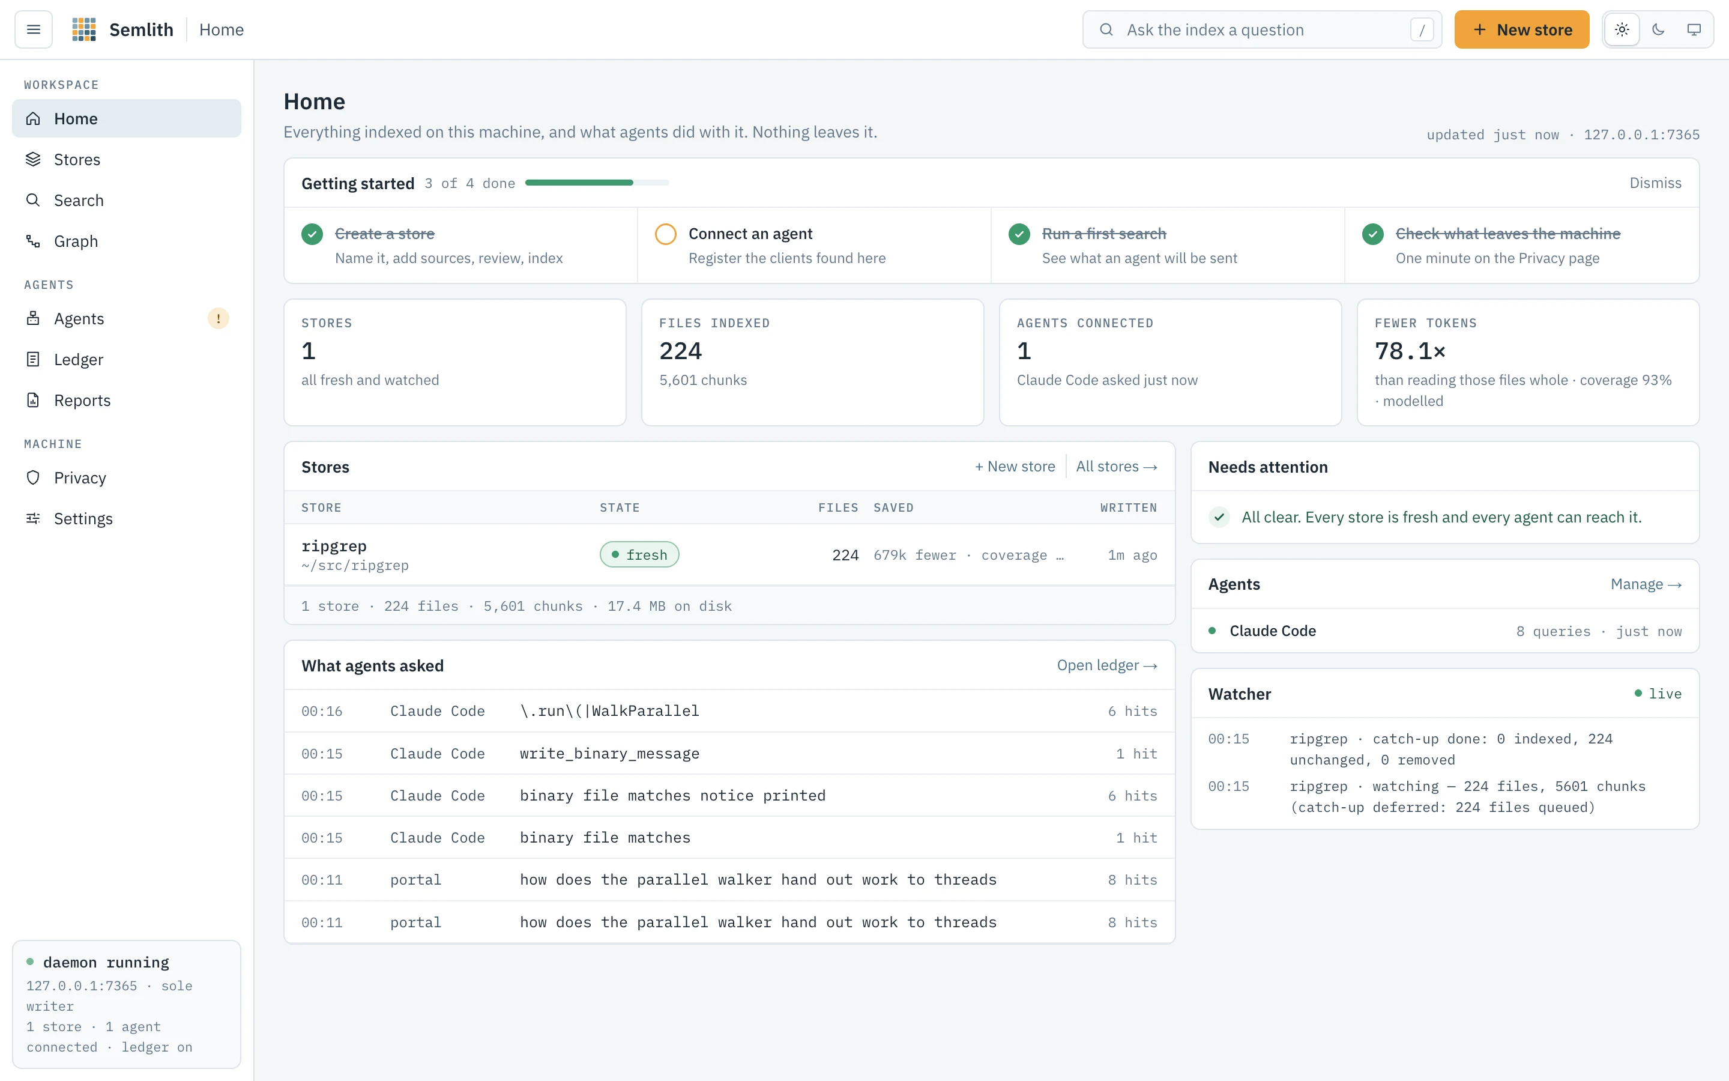Switch to light theme sun icon

click(1622, 29)
